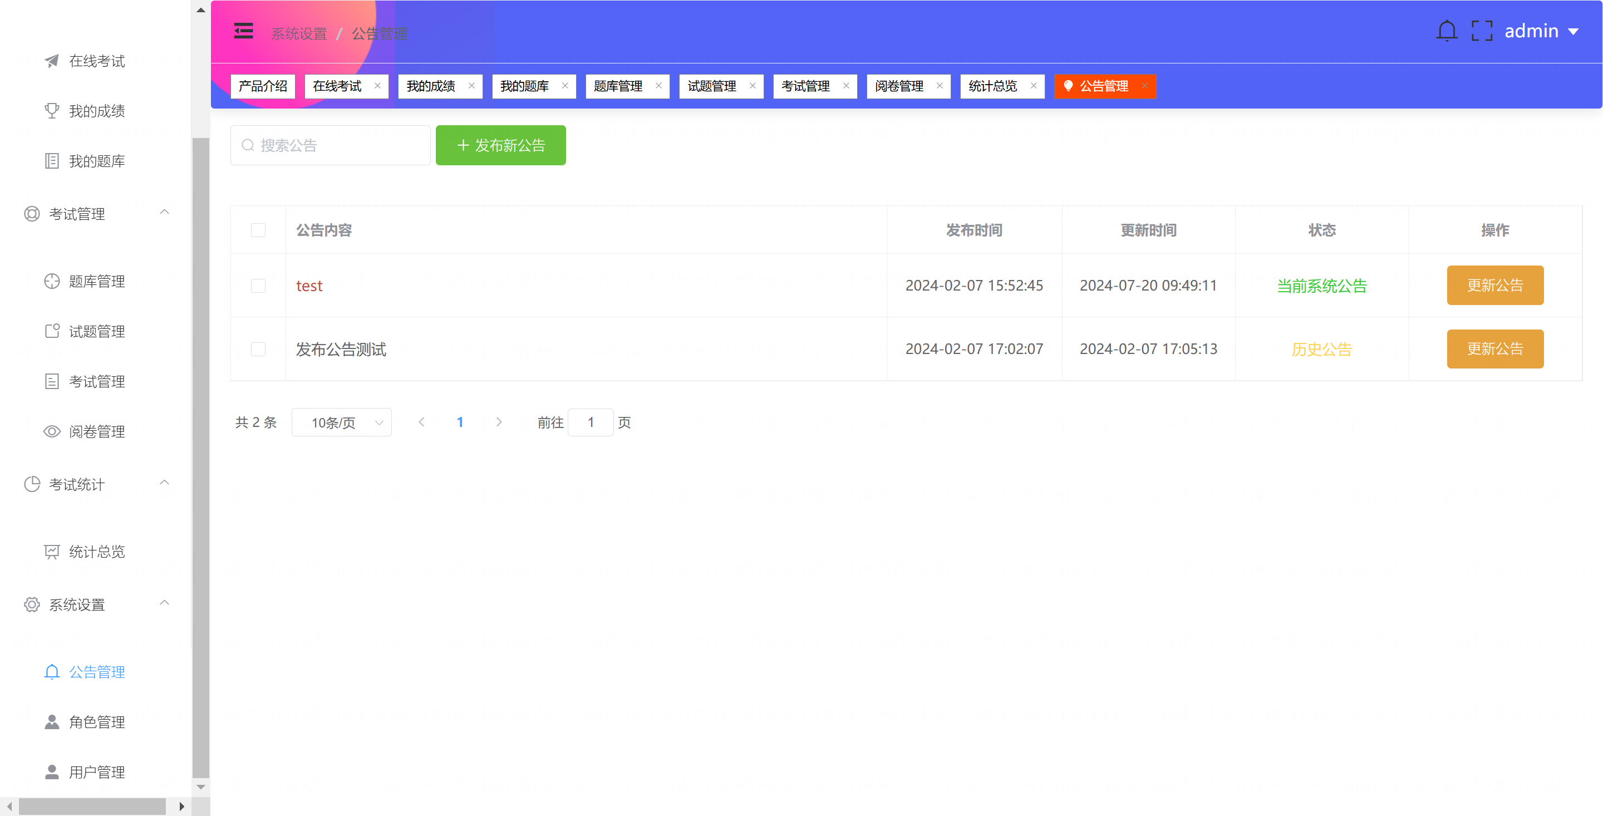Open 我的成绩 trophy sidebar item

pyautogui.click(x=52, y=111)
